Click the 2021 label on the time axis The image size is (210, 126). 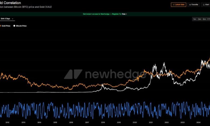coord(151,123)
